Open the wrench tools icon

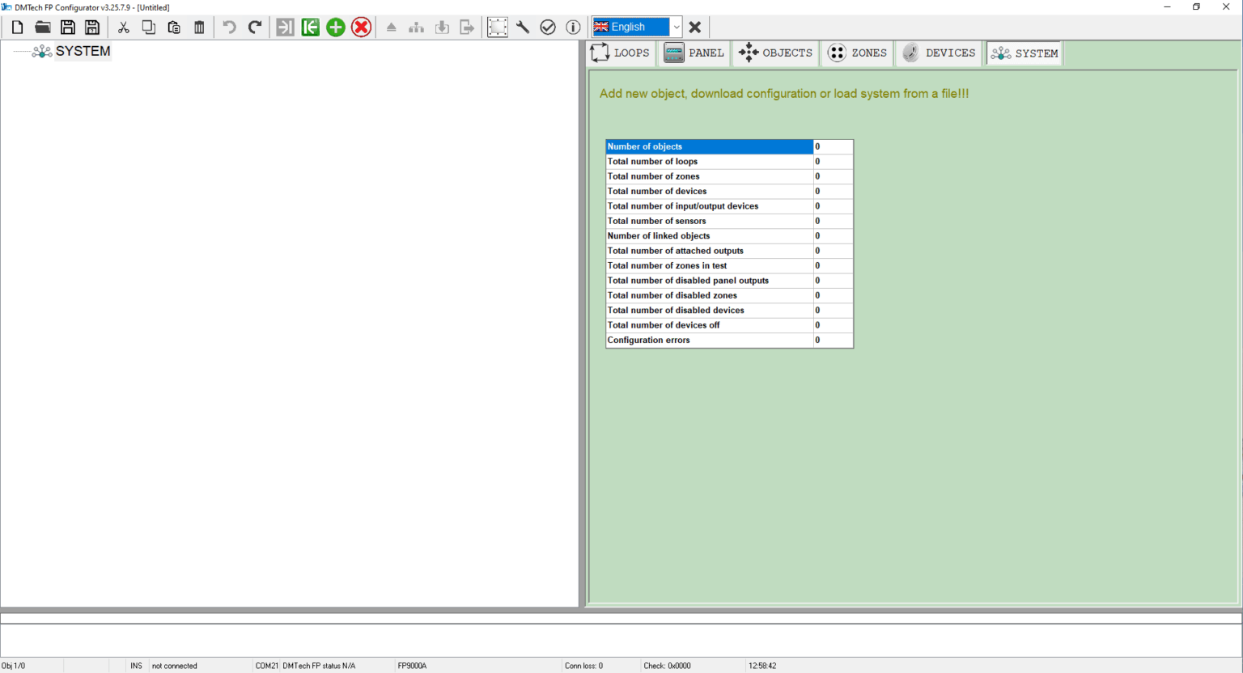pos(522,27)
